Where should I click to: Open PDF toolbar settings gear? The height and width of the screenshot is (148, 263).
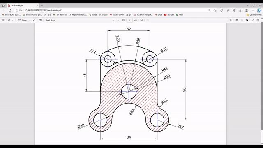(258, 20)
